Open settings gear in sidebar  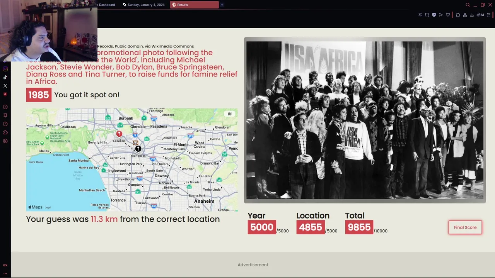[5, 141]
